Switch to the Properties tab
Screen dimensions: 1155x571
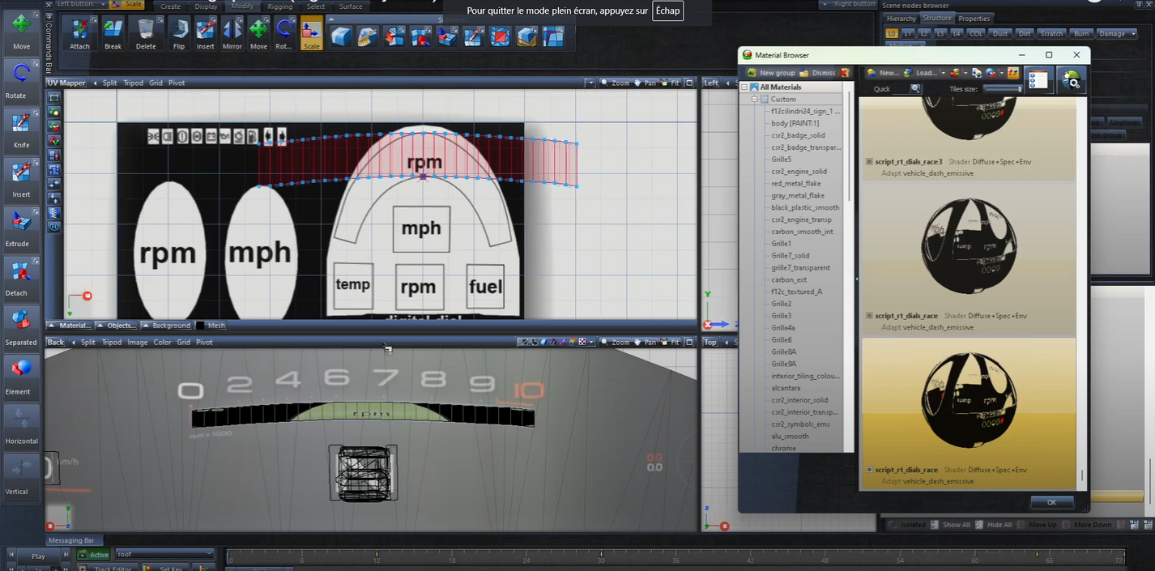click(x=974, y=18)
